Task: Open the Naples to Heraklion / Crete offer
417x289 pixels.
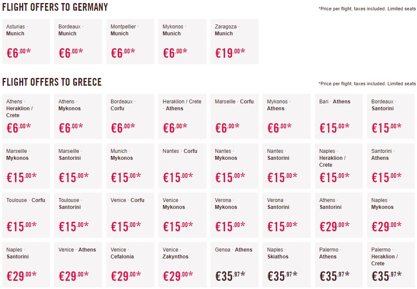Action: [339, 166]
